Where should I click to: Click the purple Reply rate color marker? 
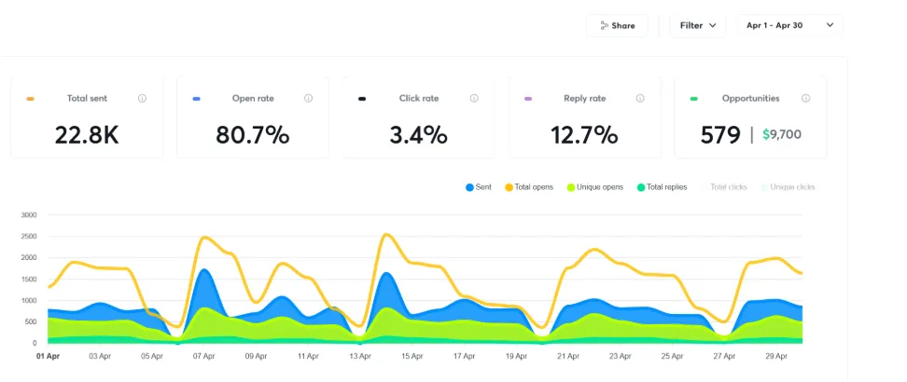[528, 99]
